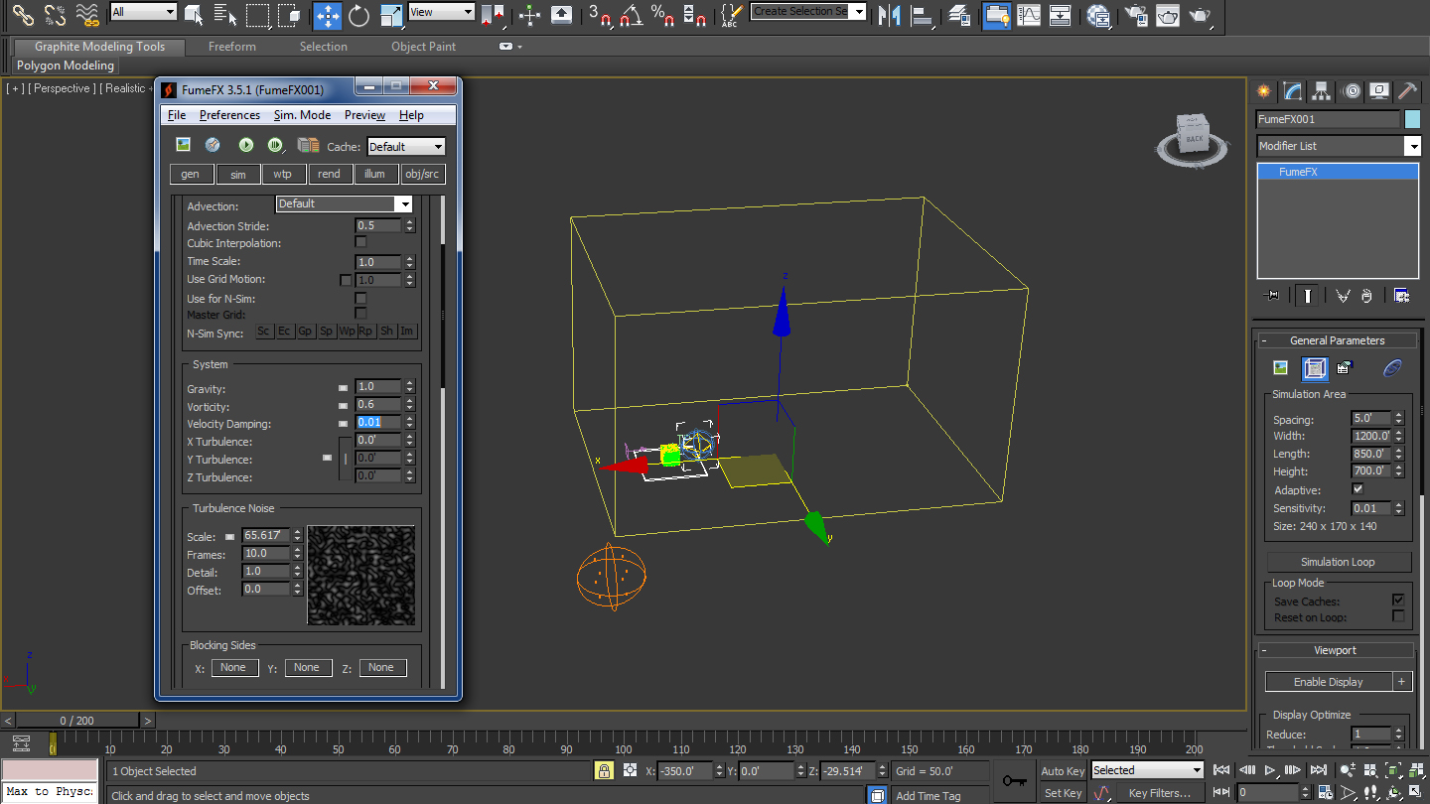Click the Mirror tool icon
1430x804 pixels.
point(890,15)
